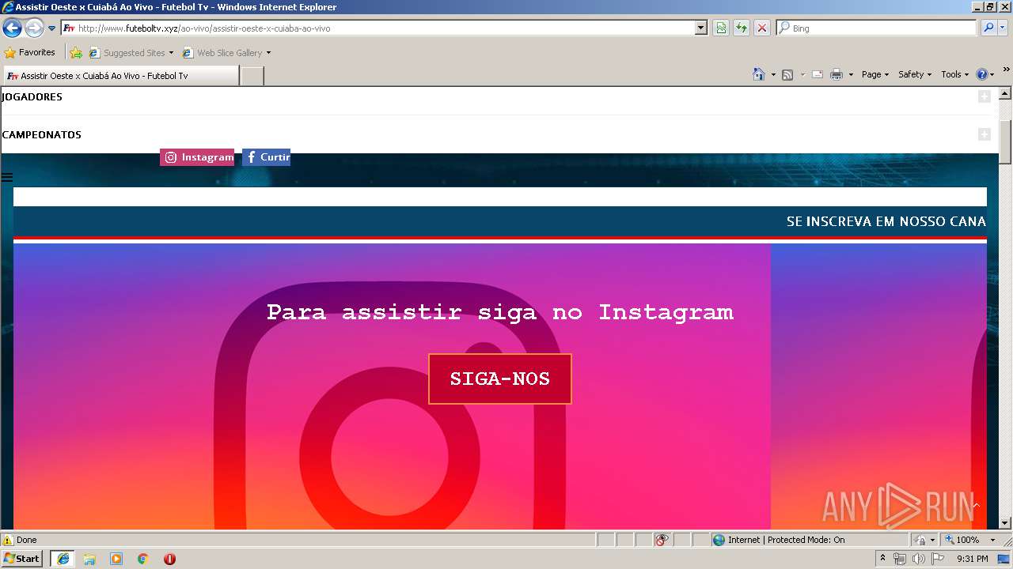Screen dimensions: 1013x569
Task: Click the Print icon
Action: point(837,74)
